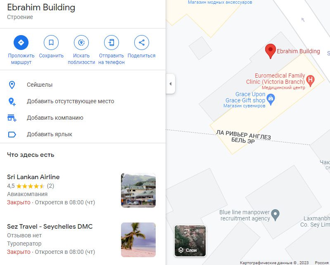View Sez Travel palm beach thumbnail
This screenshot has height=265, width=330.
tap(138, 240)
